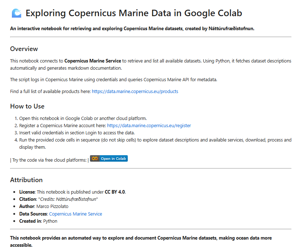The height and width of the screenshot is (250, 298).
Task: Click the whale logo beside the title
Action: point(17,13)
